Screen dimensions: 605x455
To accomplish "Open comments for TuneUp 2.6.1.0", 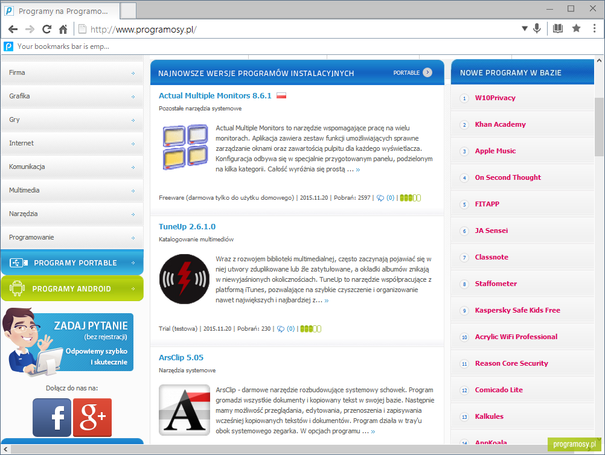I will click(x=286, y=329).
